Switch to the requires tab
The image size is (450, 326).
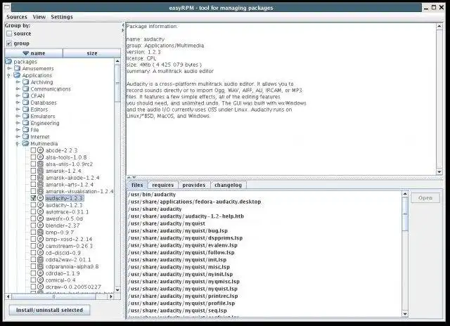(x=162, y=185)
